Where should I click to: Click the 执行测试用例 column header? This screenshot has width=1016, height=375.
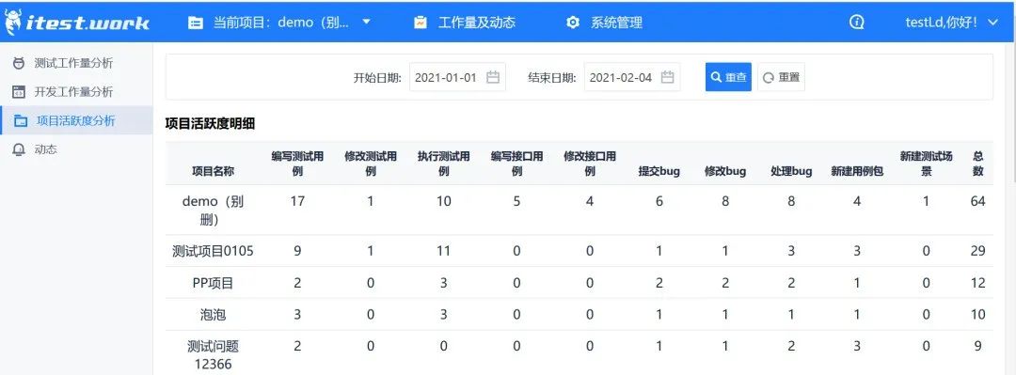[444, 164]
